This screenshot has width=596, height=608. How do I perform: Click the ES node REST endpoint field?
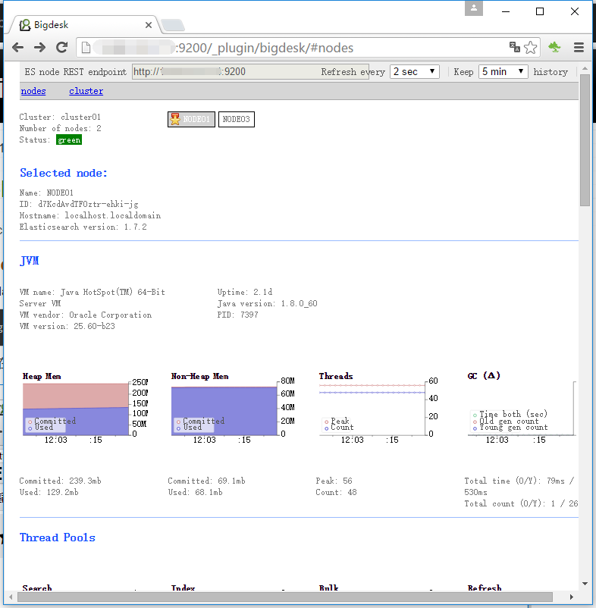[224, 72]
